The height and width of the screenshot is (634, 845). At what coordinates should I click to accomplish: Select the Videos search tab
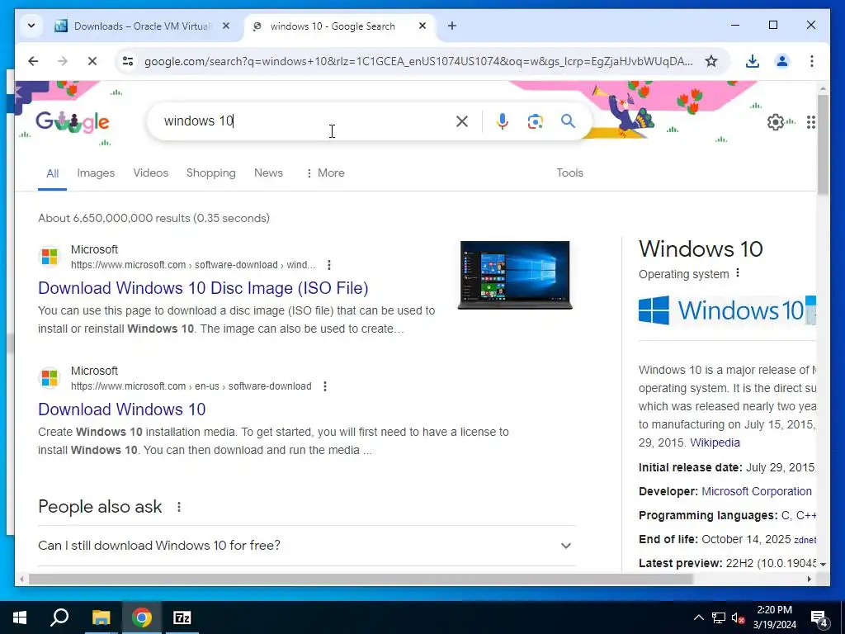[x=151, y=173]
